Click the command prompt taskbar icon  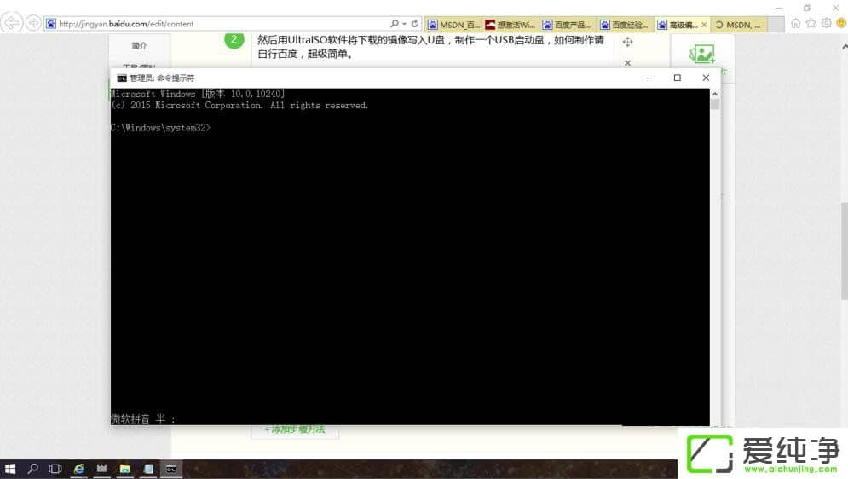171,469
